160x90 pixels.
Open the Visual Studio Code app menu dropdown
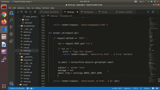point(22,2)
